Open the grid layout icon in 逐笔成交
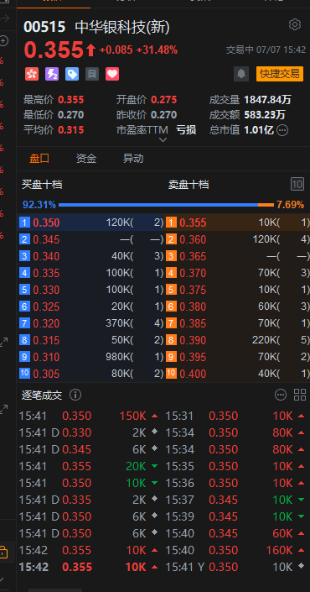Image resolution: width=310 pixels, height=592 pixels. coord(300,395)
